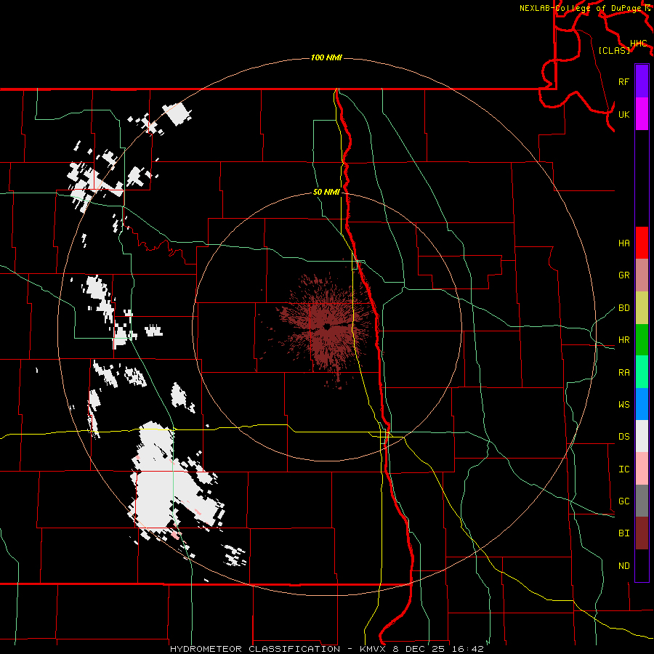Click the DS legend label

pos(623,437)
